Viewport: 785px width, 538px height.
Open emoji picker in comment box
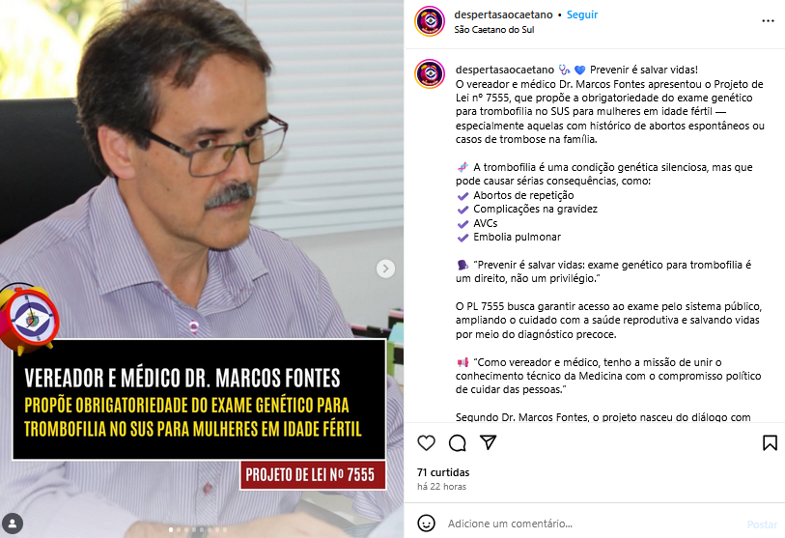click(426, 523)
